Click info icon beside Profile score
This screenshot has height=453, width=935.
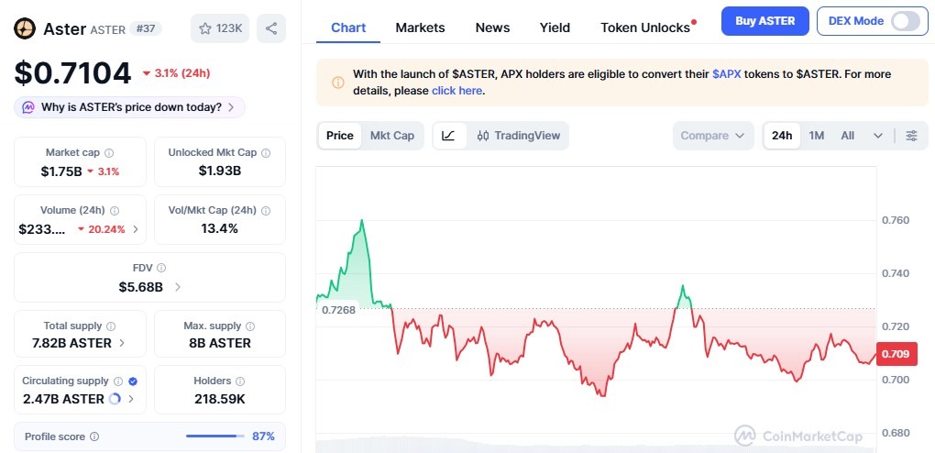(94, 436)
